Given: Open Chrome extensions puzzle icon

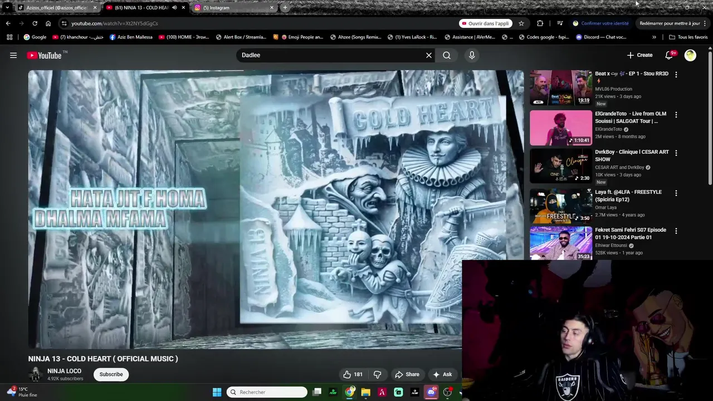Looking at the screenshot, I should 540,23.
